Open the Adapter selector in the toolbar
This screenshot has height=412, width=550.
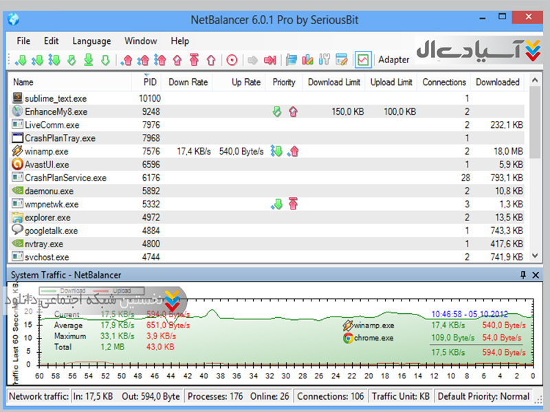pos(393,60)
